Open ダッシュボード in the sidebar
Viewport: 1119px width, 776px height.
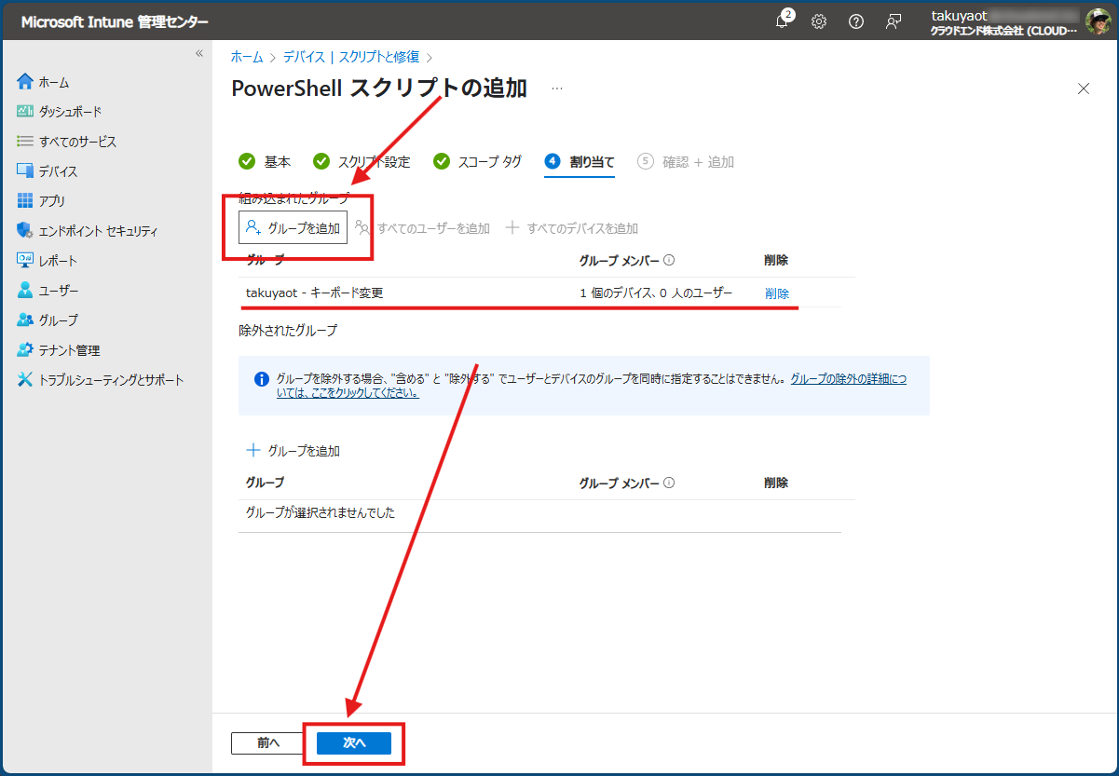70,112
